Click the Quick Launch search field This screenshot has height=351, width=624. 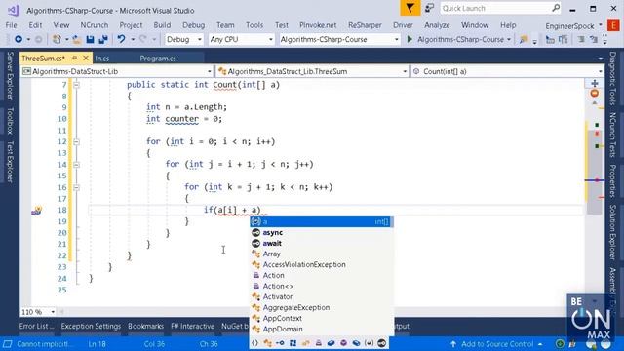(500, 8)
